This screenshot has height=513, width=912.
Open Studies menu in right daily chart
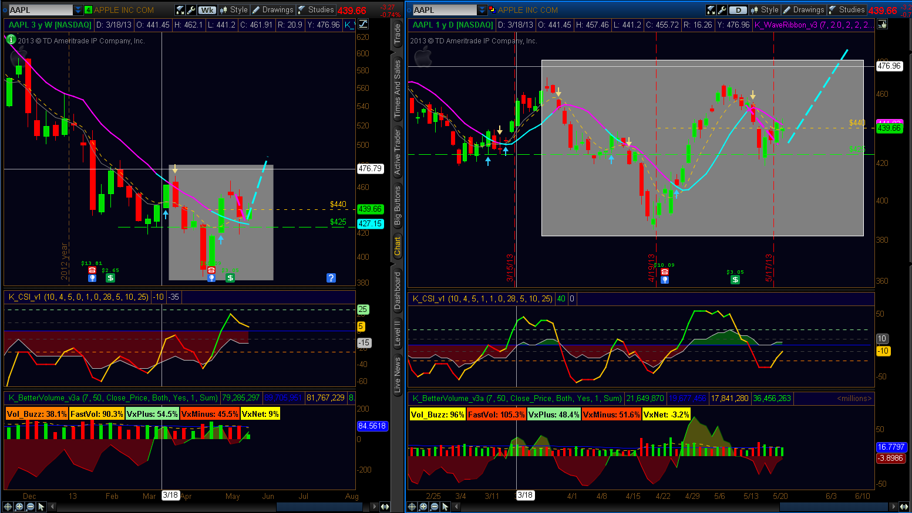[x=847, y=10]
